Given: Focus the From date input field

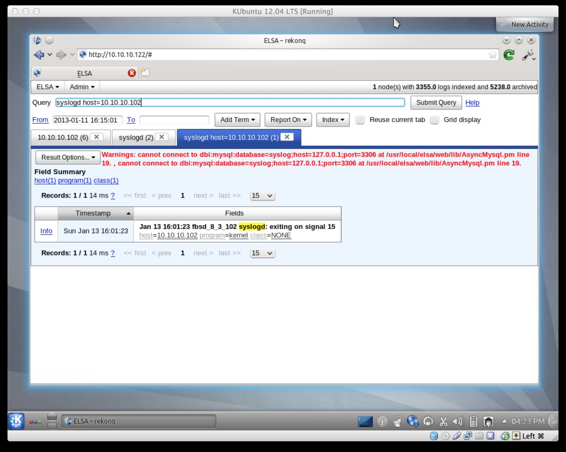Looking at the screenshot, I should point(87,120).
